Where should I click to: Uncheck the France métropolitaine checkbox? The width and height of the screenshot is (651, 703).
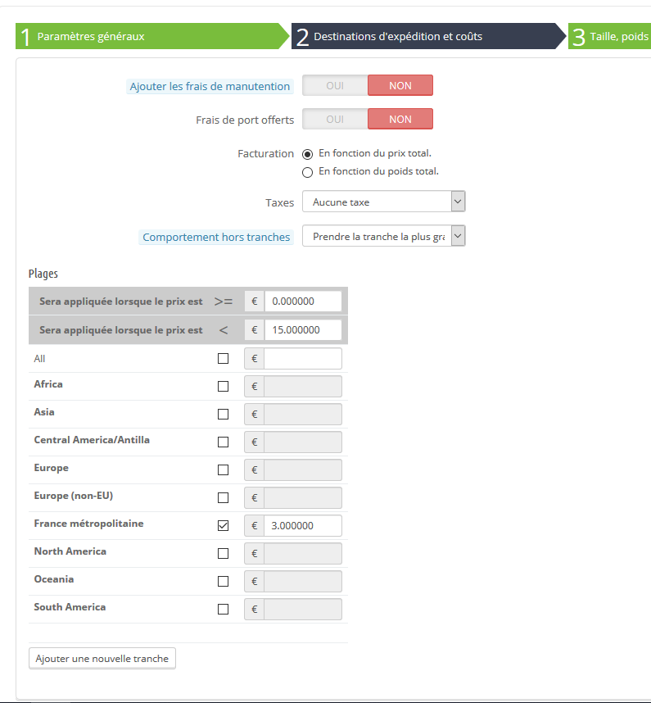click(x=223, y=525)
